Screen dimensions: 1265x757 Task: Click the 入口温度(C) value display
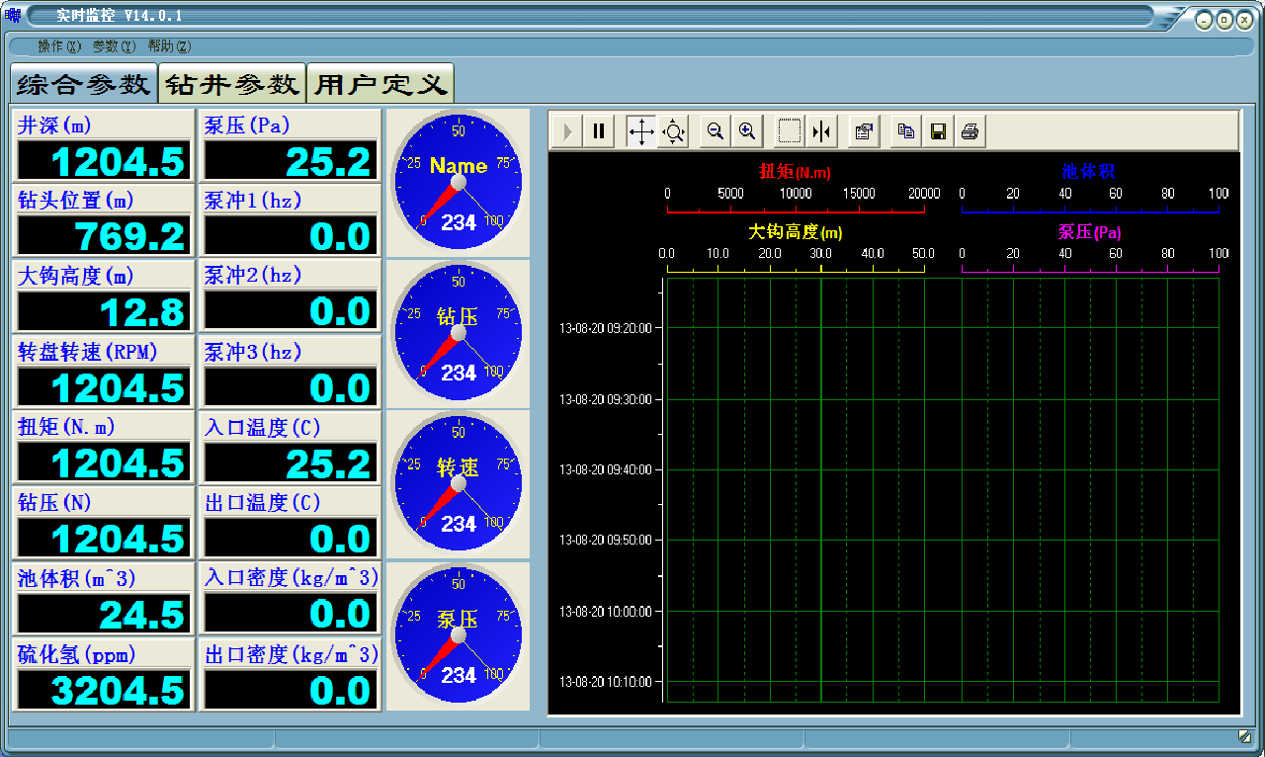(291, 463)
